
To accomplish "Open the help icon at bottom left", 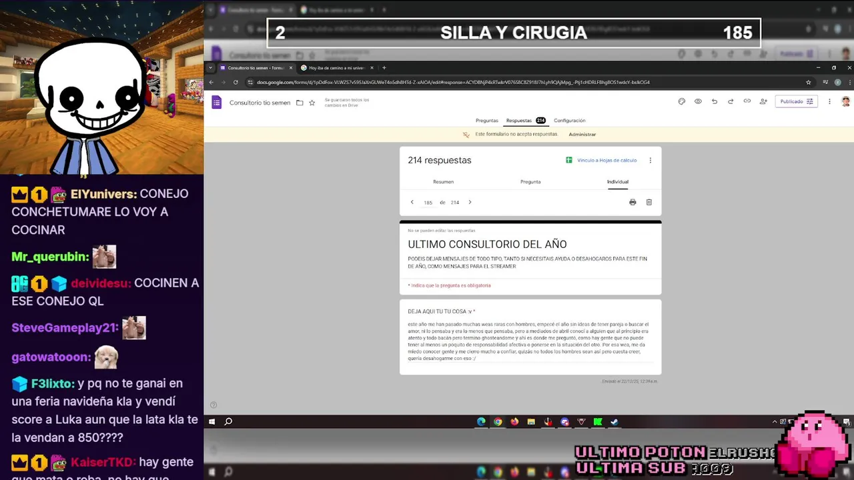I will pos(213,405).
